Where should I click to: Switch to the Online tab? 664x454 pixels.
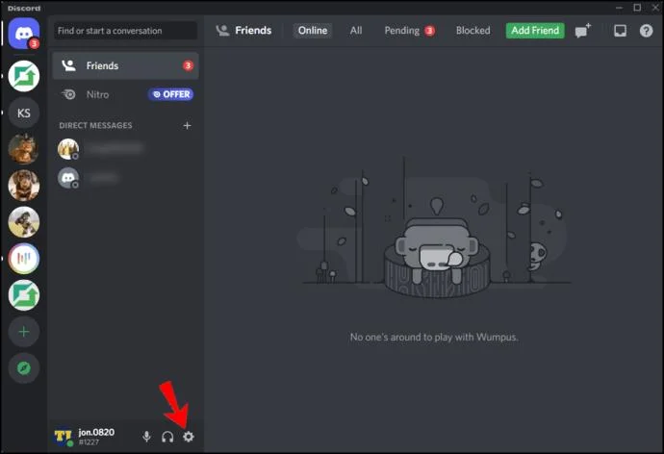(313, 31)
